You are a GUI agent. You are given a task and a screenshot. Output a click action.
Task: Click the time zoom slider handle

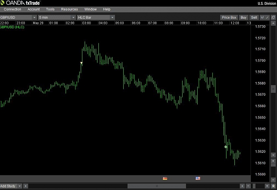tap(254, 186)
